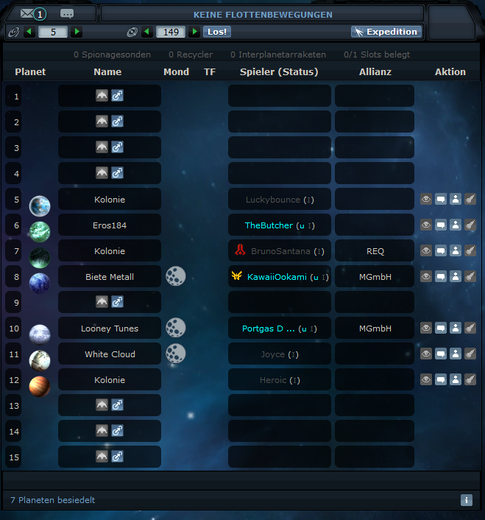Colonize position 2 with colony ship icon
Image resolution: width=485 pixels, height=520 pixels.
(x=102, y=122)
